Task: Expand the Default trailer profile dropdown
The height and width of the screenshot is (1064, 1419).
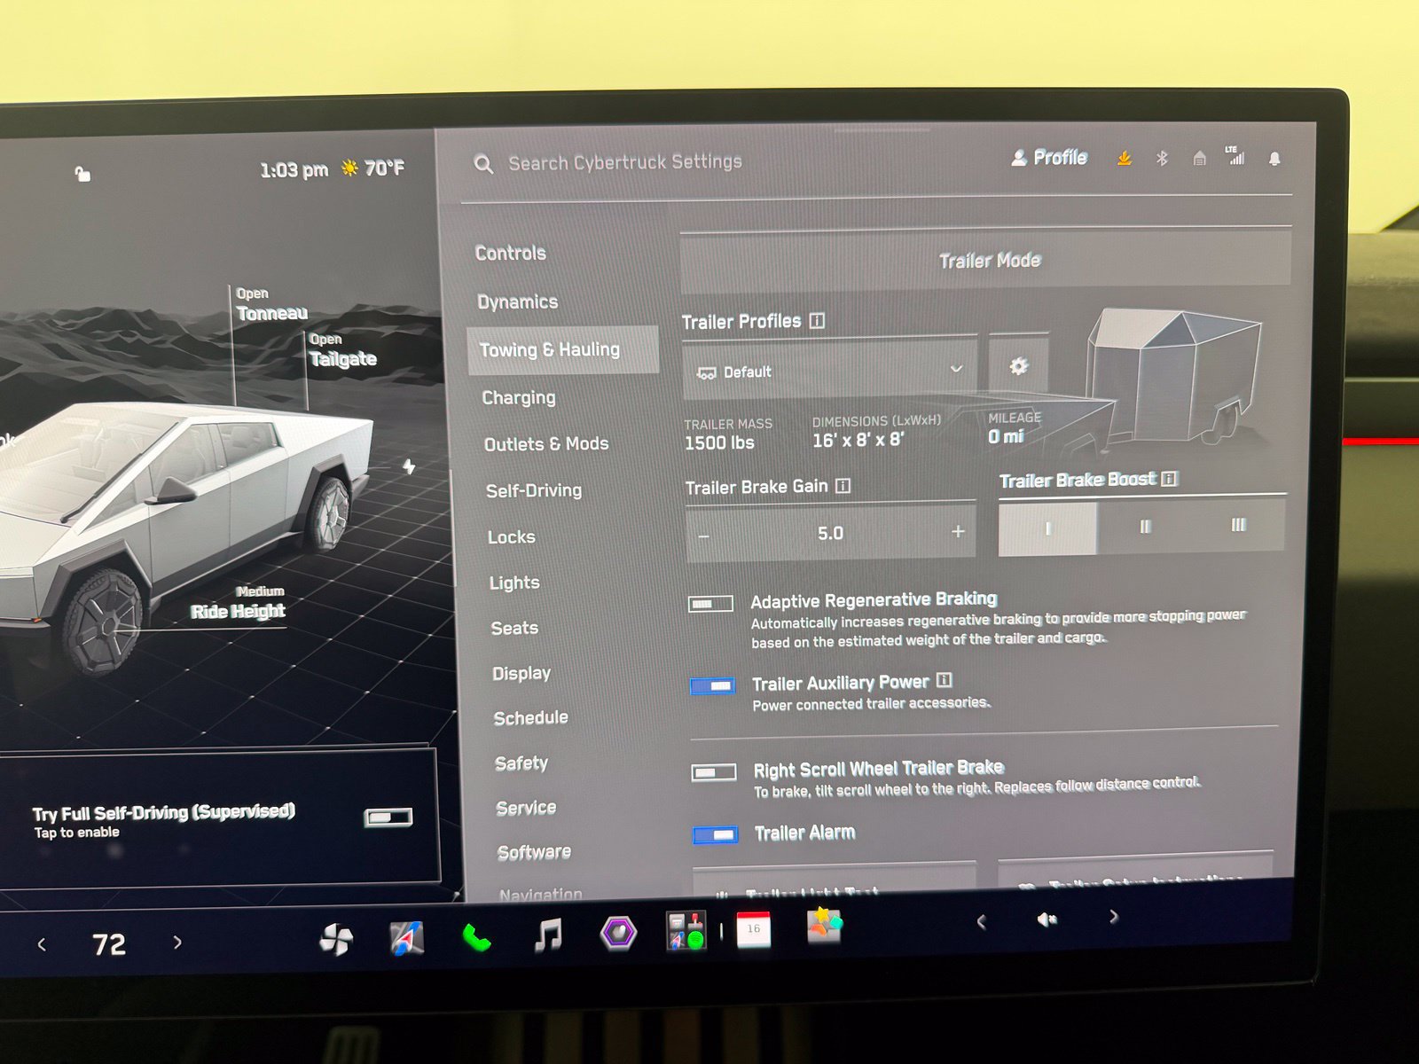Action: [x=829, y=371]
